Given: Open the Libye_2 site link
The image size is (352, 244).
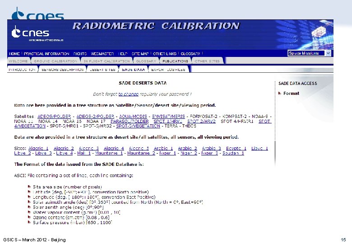Looking at the screenshot, I should point(23,153).
